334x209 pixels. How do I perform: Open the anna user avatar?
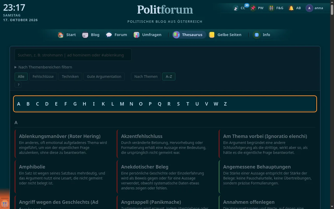pos(309,8)
